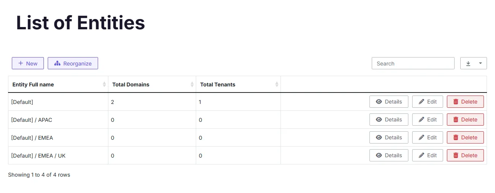Click the Reorganize hierarchy icon
This screenshot has width=495, height=193.
(x=57, y=63)
